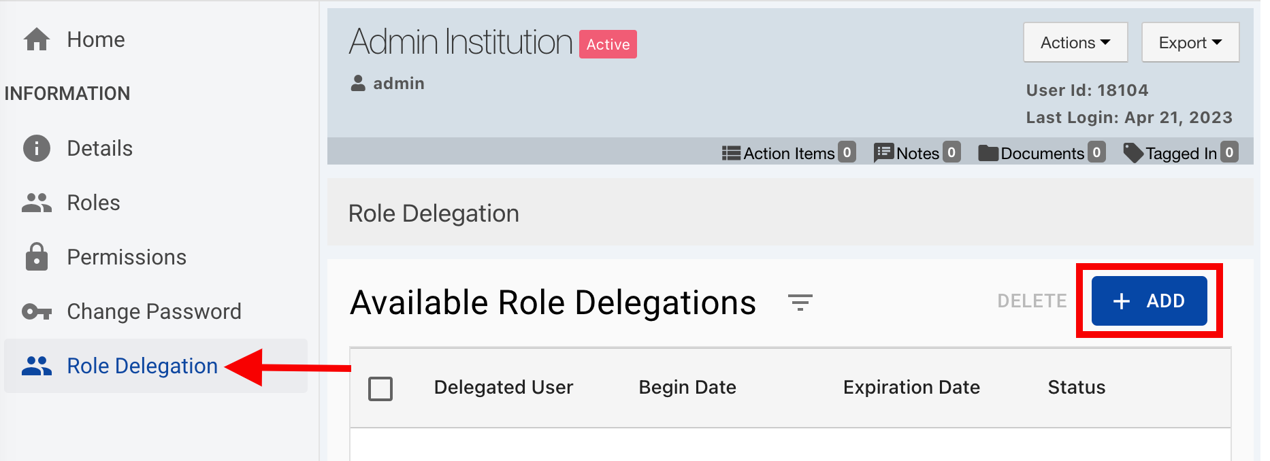
Task: Open the filter icon beside Available Role Delegations
Action: coord(800,302)
